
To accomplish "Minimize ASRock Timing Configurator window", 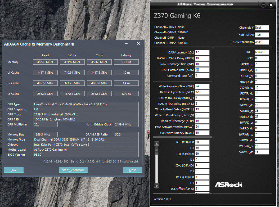I will (264, 5).
